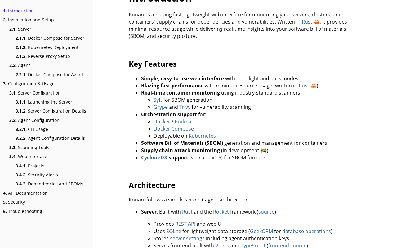The width and height of the screenshot is (397, 248).
Task: Select Kubernetes Deployment in sidebar
Action: click(53, 47)
